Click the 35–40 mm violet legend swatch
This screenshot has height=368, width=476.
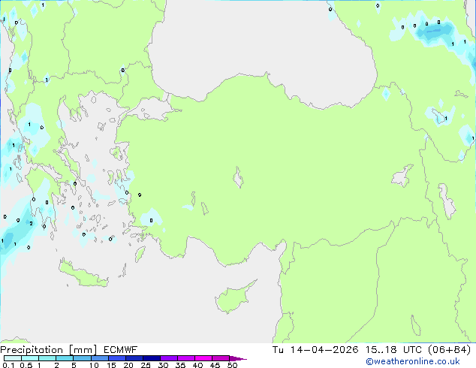(x=185, y=358)
